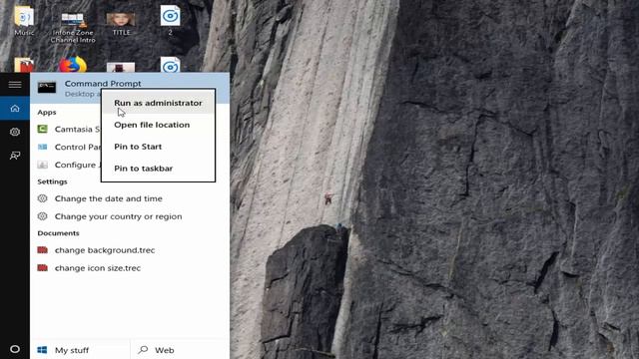Choose Run as administrator
Viewport: 639px width, 359px height.
tap(158, 103)
